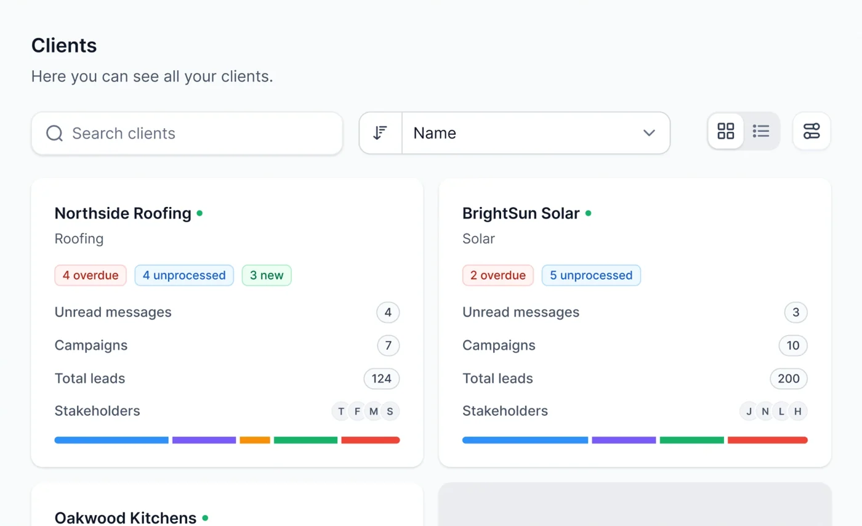This screenshot has width=862, height=526.
Task: Click BrightSun Solar's total leads 200
Action: pos(789,379)
